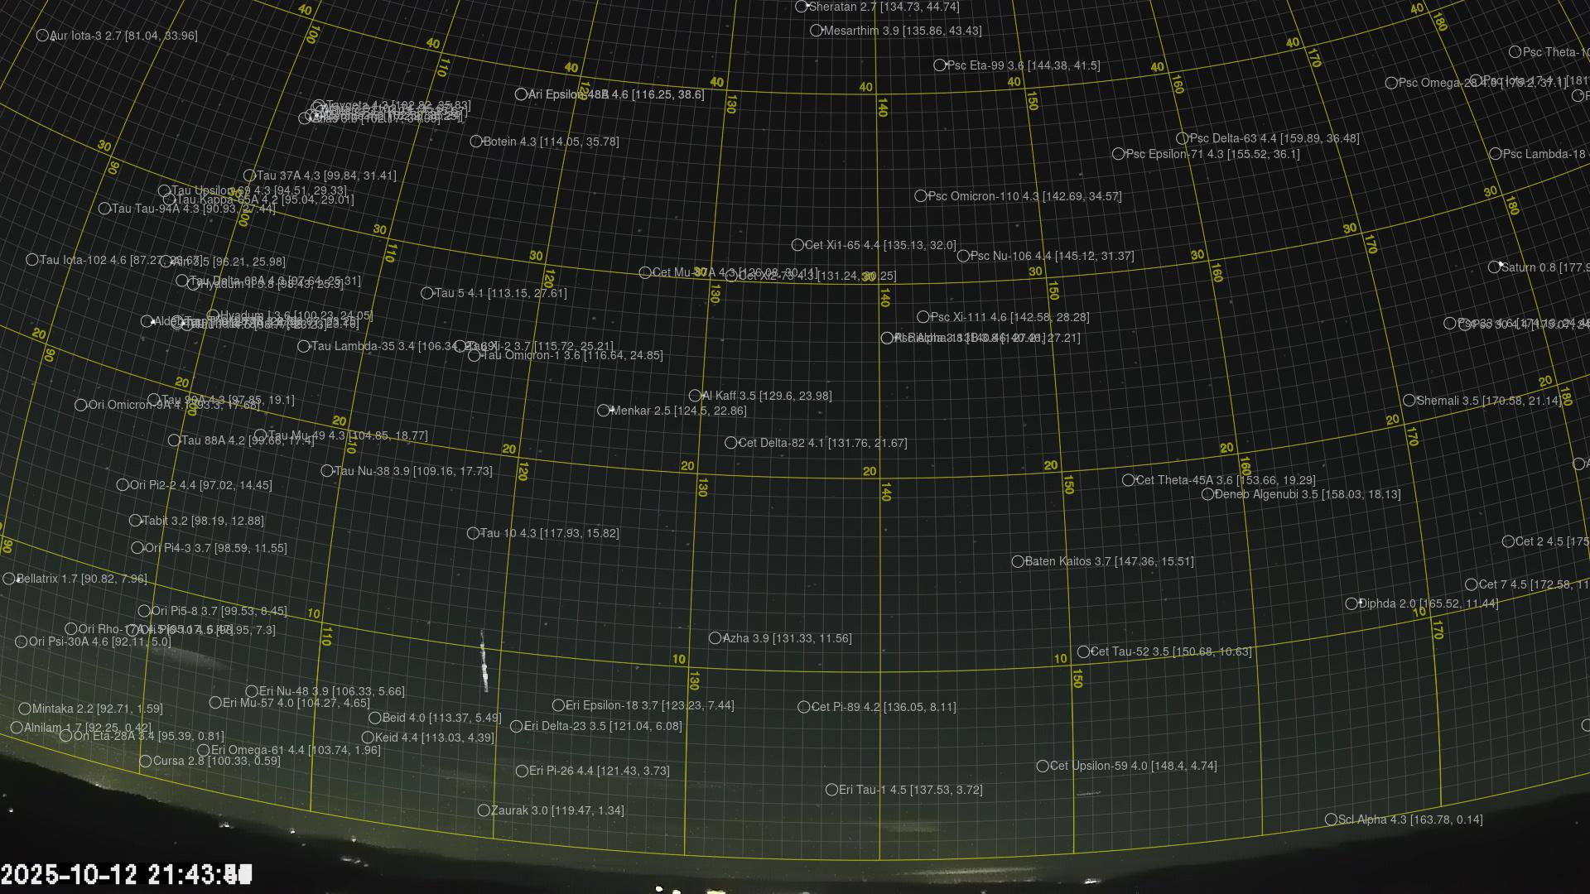Click the Scl Alpha marker circle

1331,819
